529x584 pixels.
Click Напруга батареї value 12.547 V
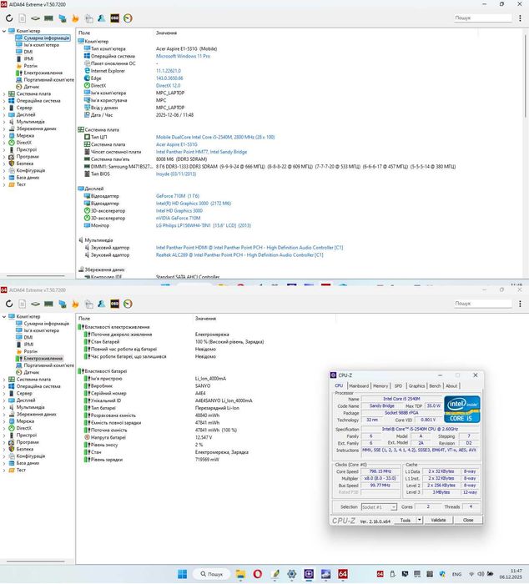(204, 438)
